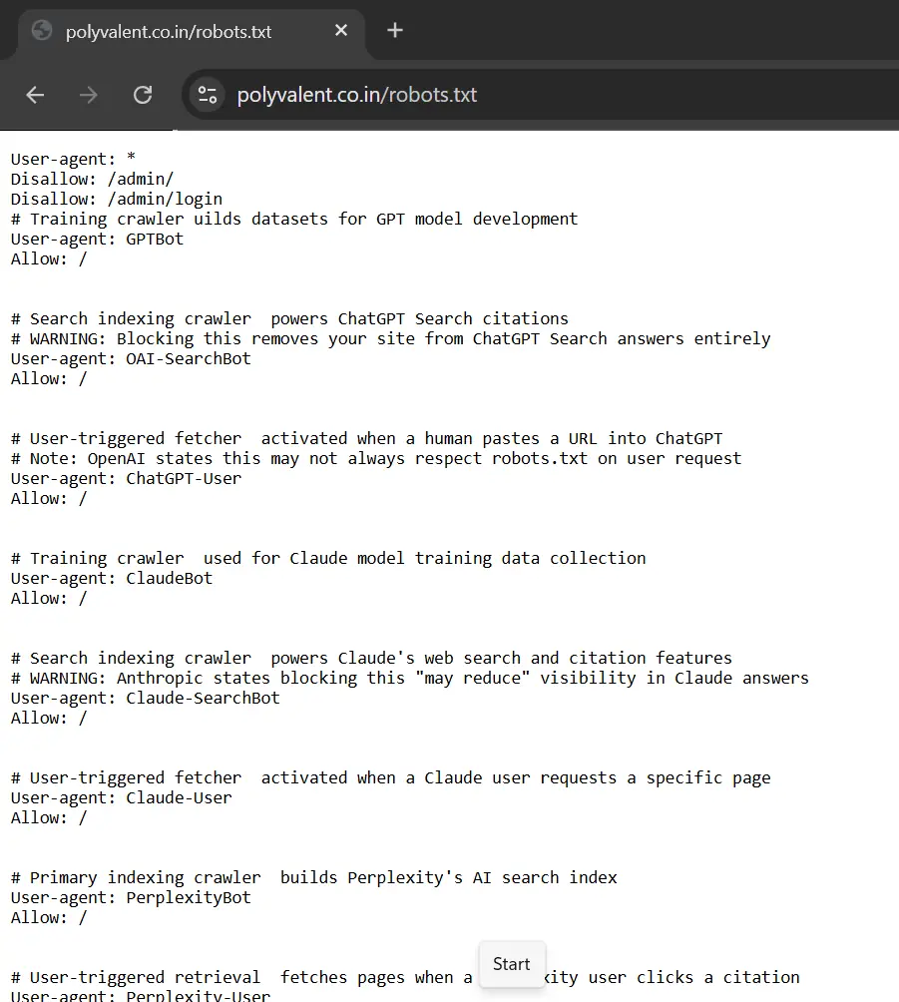Go back using the browser back arrow
Viewport: 899px width, 1002px height.
click(x=35, y=95)
